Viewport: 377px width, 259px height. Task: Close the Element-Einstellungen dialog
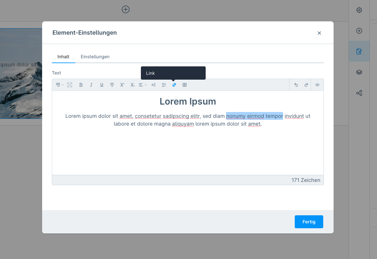(319, 33)
